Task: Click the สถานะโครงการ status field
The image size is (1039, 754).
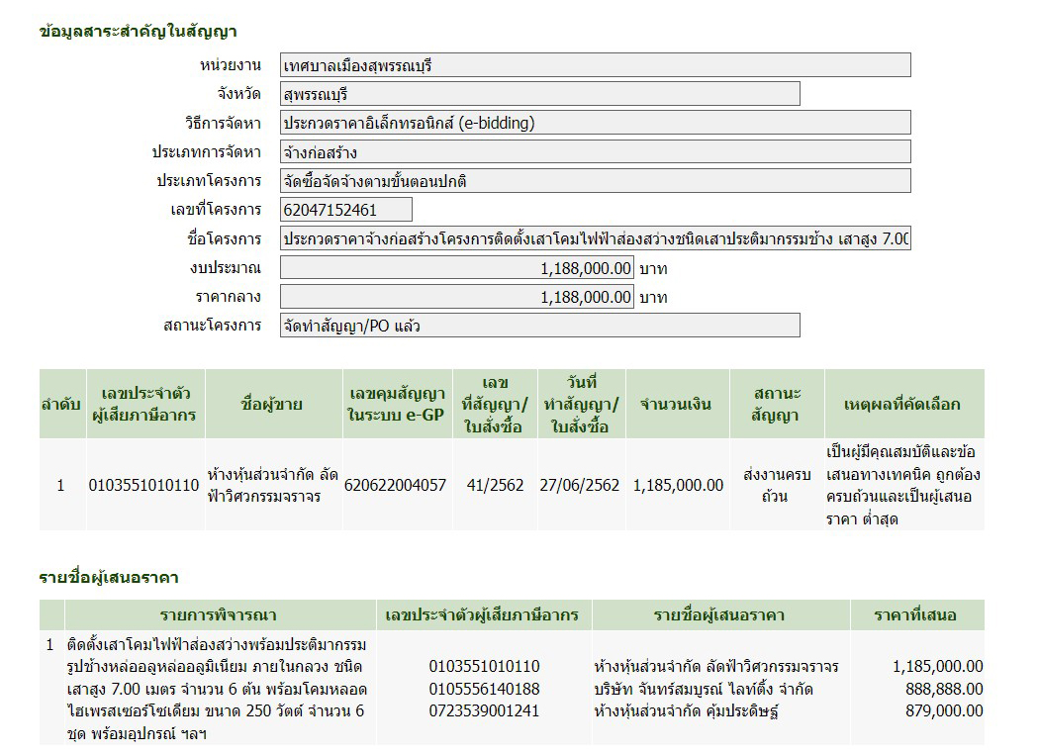Action: (539, 326)
